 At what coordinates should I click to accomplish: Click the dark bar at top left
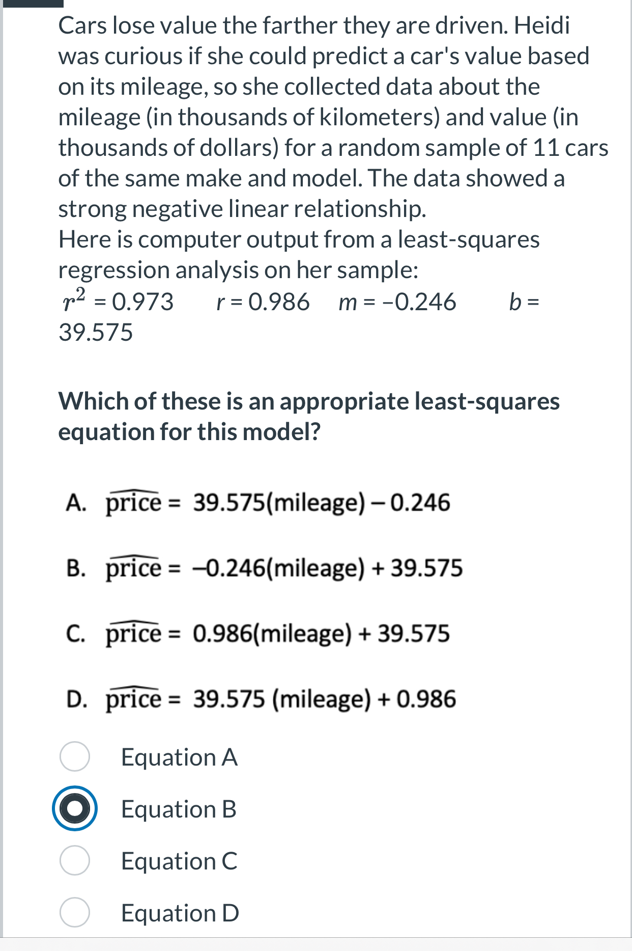32,3
